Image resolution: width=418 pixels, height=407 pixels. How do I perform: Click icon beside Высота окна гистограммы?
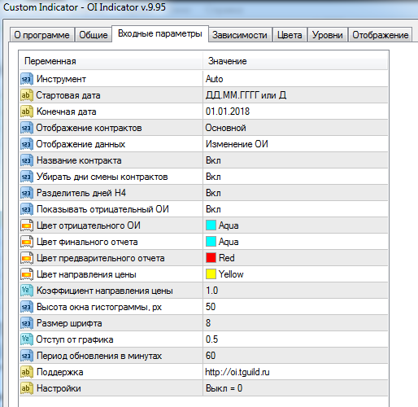(27, 307)
